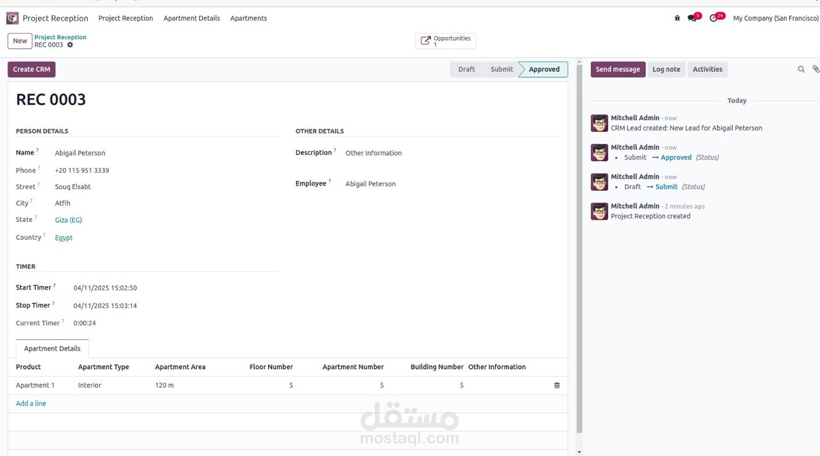Edit Stop Timer date value
This screenshot has height=456, width=820.
coord(105,306)
